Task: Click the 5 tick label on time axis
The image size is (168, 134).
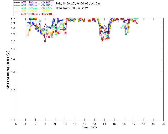Action: [x=16, y=124]
